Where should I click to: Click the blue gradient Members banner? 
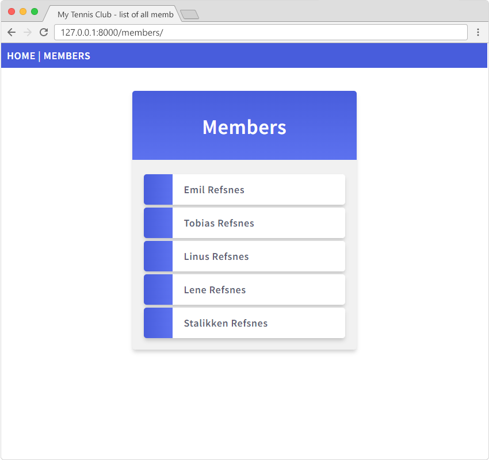(x=244, y=125)
